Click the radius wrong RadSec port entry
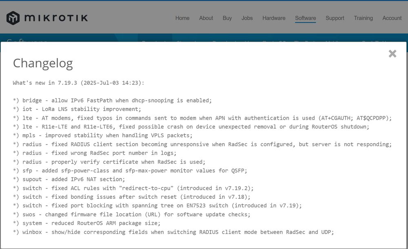Viewport: 408px width, 249px height. pyautogui.click(x=95, y=153)
